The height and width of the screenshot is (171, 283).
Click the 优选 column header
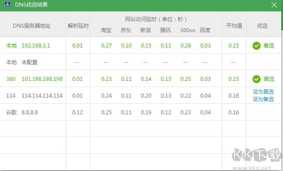262,26
